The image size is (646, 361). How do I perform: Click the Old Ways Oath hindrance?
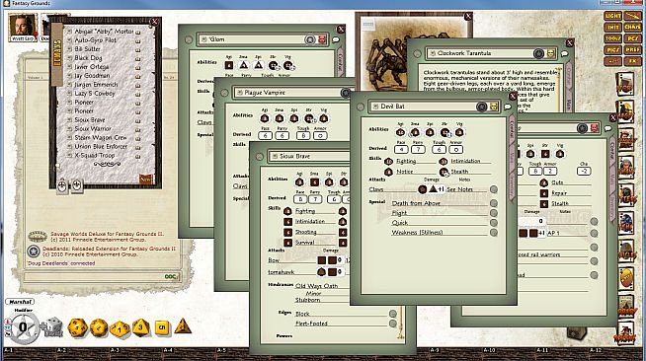pyautogui.click(x=316, y=286)
